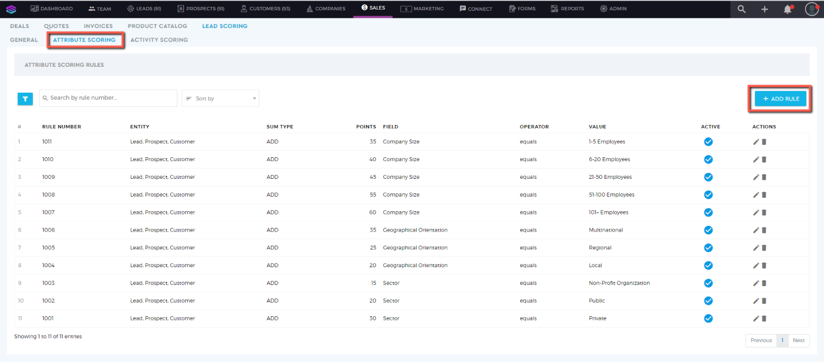Delete rule 1009 with trash icon
Viewport: 824px width, 362px height.
(764, 177)
